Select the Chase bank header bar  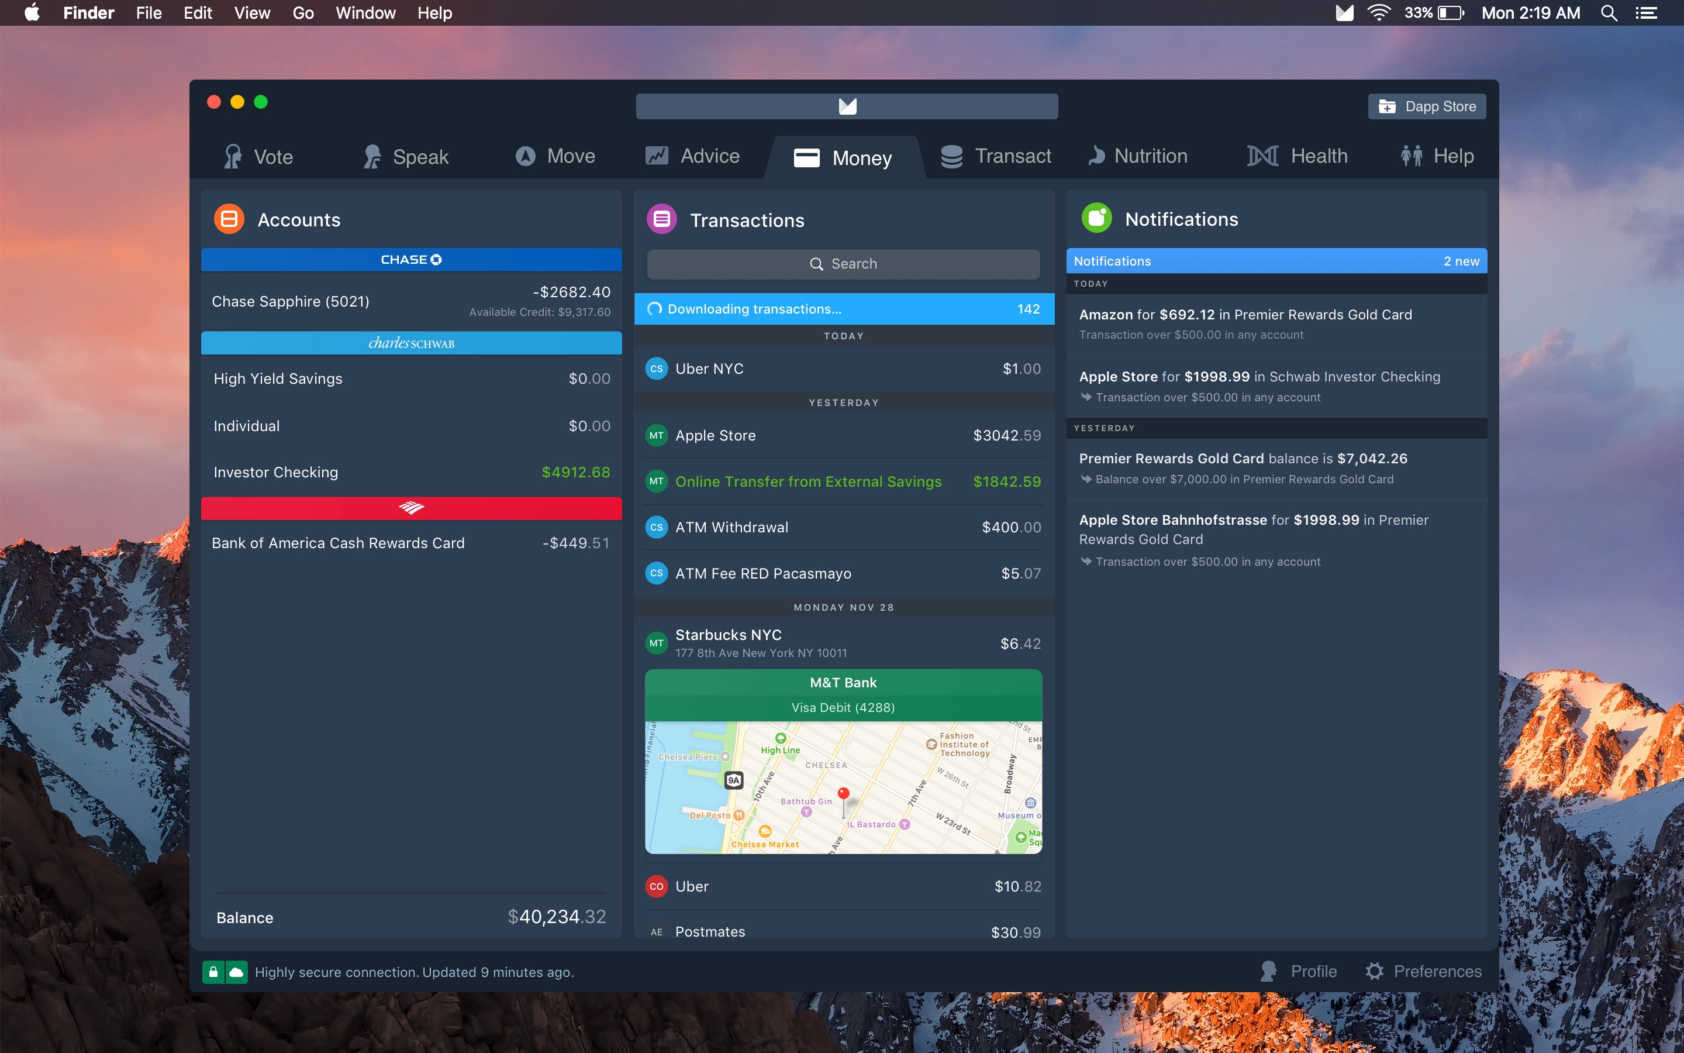click(411, 260)
